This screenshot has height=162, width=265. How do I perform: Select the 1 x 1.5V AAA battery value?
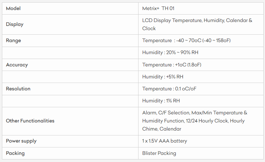pyautogui.click(x=164, y=141)
